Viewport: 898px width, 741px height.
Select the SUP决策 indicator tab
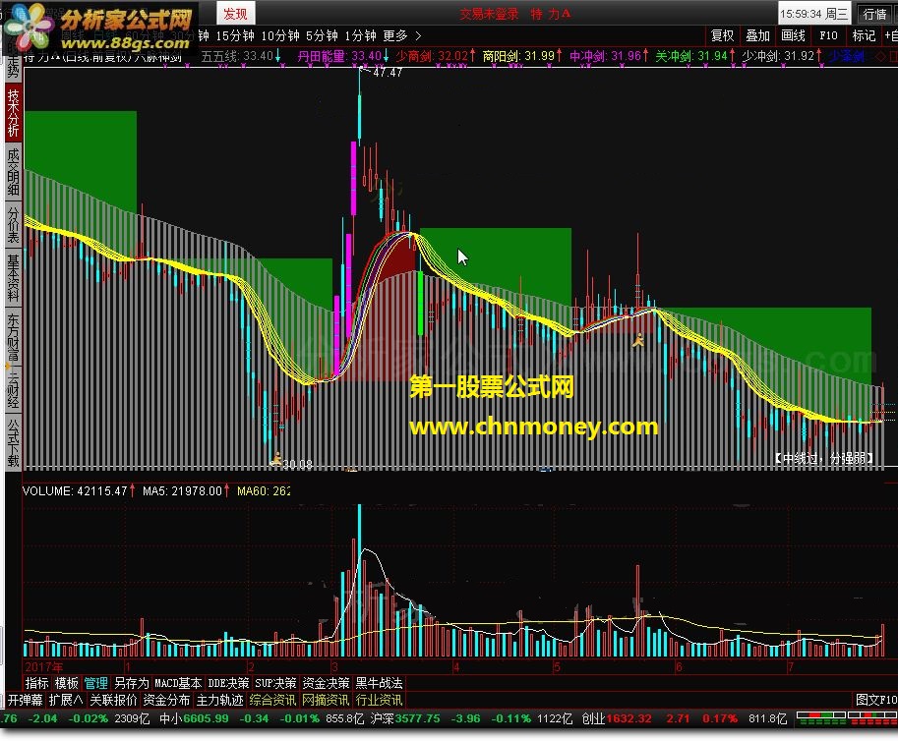click(275, 683)
